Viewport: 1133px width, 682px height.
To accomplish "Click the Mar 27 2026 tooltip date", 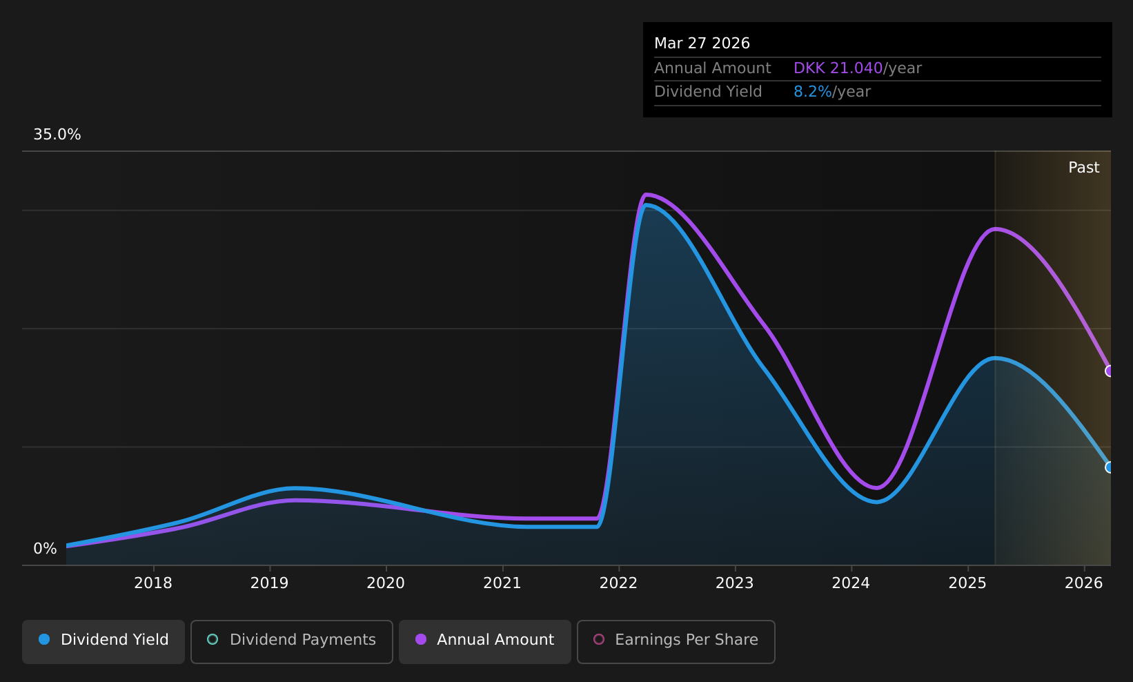I will click(702, 43).
